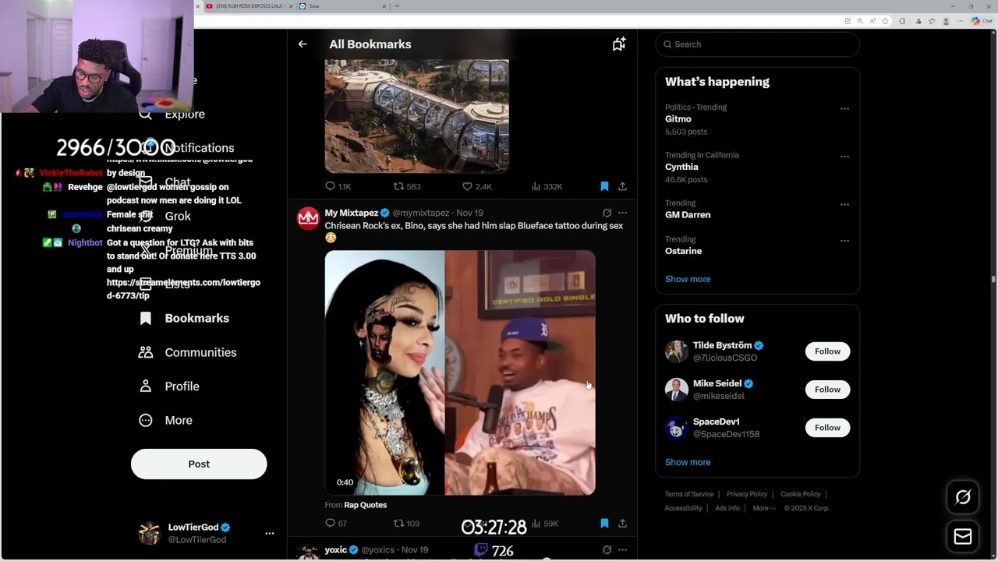Open the Gitmo trending topic
This screenshot has width=998, height=561.
(x=678, y=119)
